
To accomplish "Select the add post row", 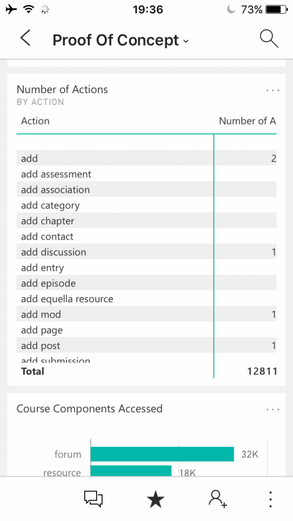I will [146, 345].
